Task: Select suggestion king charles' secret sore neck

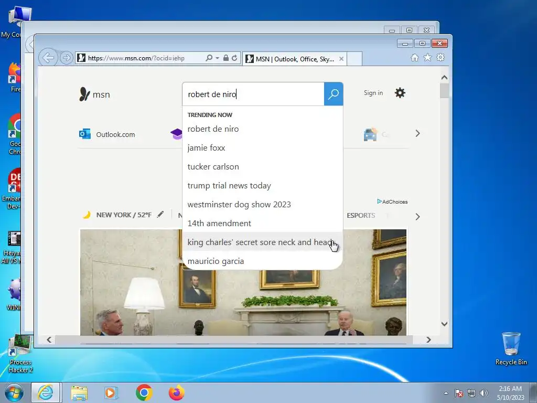Action: pos(262,242)
